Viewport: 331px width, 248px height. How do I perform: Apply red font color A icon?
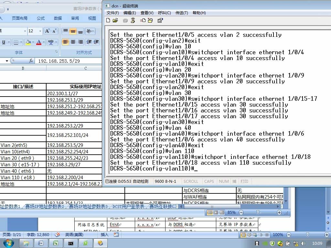[39, 42]
